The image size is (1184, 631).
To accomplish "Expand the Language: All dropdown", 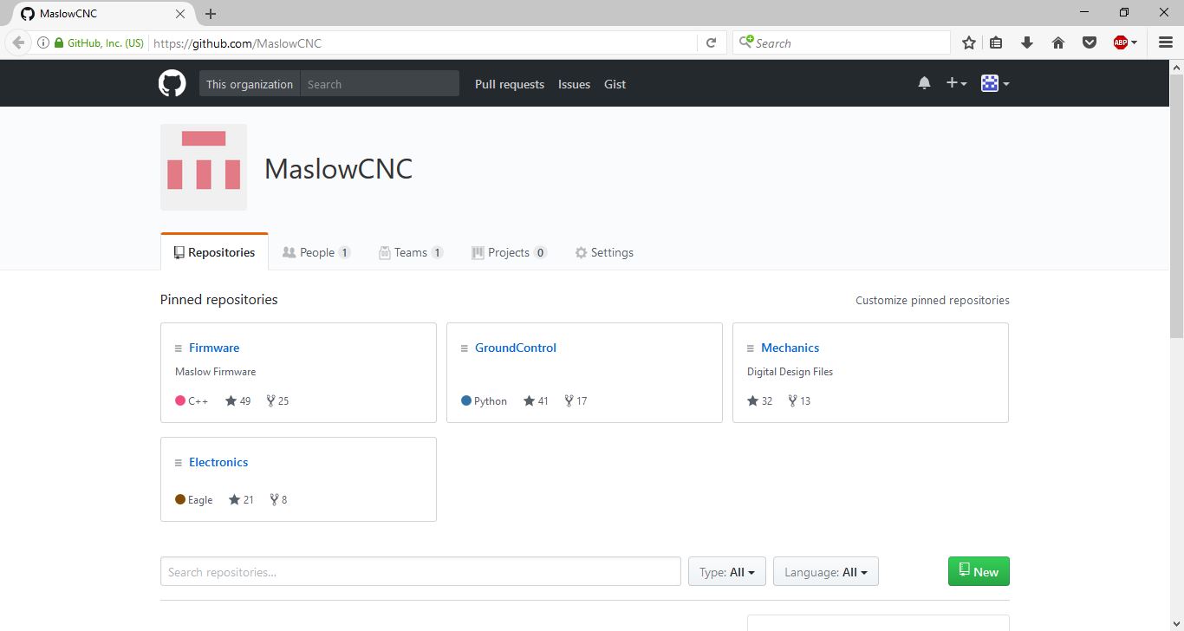I will click(x=826, y=571).
